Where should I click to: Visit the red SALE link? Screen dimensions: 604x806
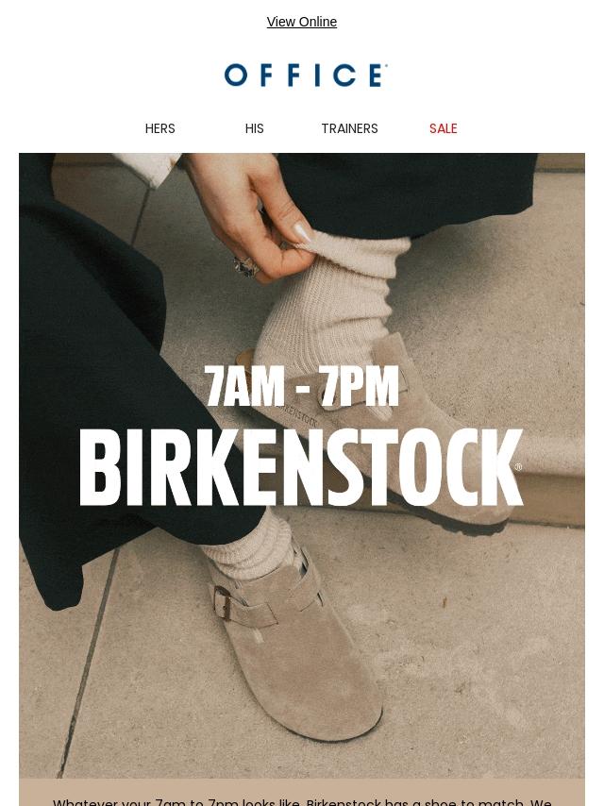pyautogui.click(x=444, y=128)
